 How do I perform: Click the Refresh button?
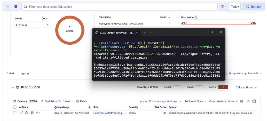254,7
